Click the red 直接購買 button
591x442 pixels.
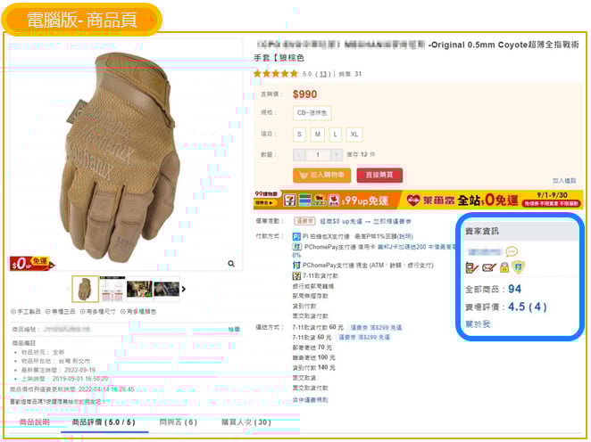pos(379,175)
